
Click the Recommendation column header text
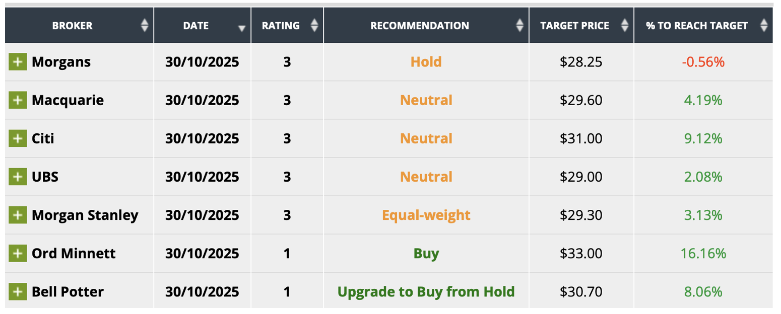click(420, 26)
